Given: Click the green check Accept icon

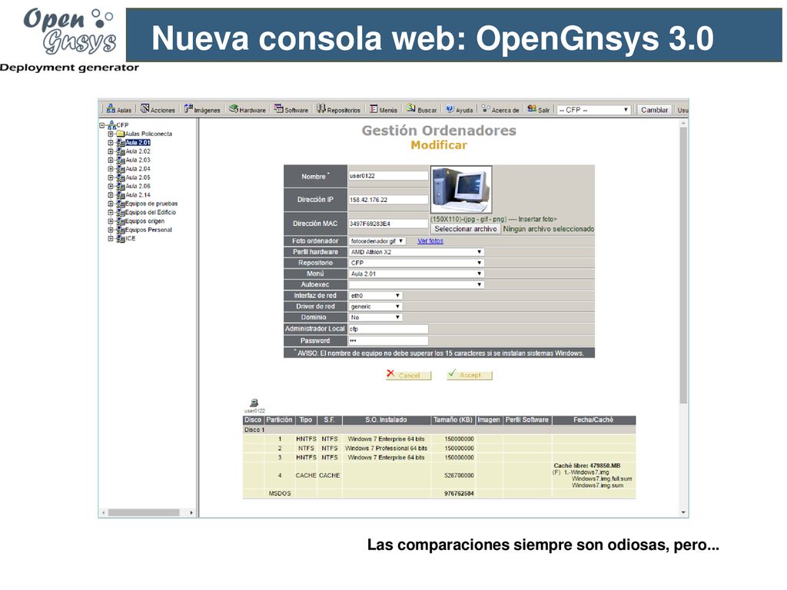Looking at the screenshot, I should (x=452, y=373).
